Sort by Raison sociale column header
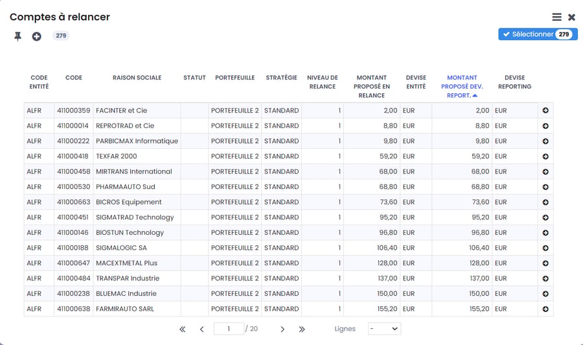Viewport: 583px width, 345px height. pyautogui.click(x=137, y=78)
